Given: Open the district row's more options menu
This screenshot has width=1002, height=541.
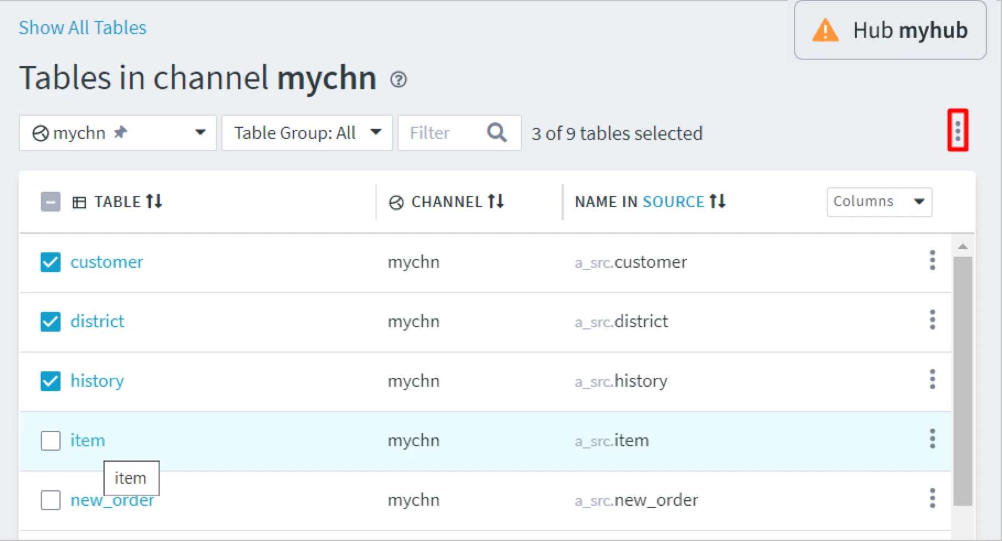Looking at the screenshot, I should [932, 320].
